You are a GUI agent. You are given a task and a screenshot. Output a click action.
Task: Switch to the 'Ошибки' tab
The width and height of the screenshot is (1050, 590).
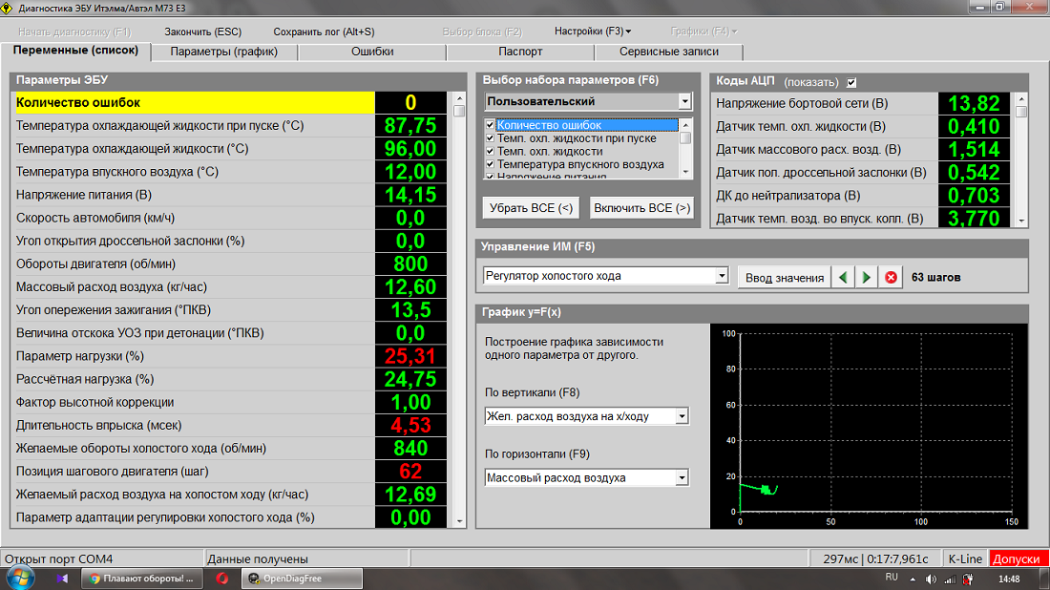pos(371,52)
